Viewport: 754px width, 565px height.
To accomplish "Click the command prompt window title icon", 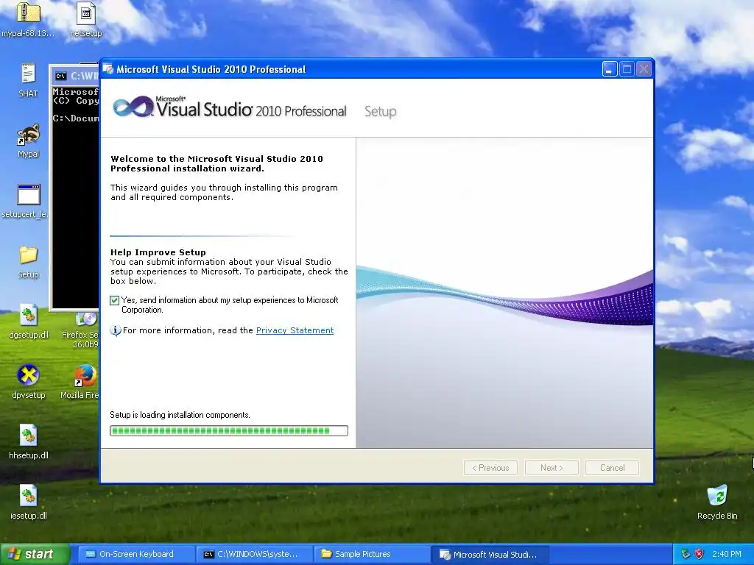I will coord(60,76).
